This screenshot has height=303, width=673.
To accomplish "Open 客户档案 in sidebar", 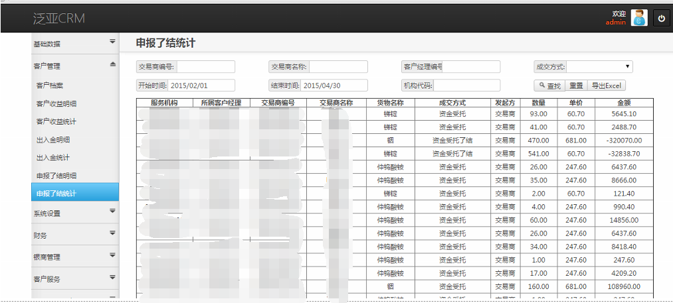I will pos(50,86).
